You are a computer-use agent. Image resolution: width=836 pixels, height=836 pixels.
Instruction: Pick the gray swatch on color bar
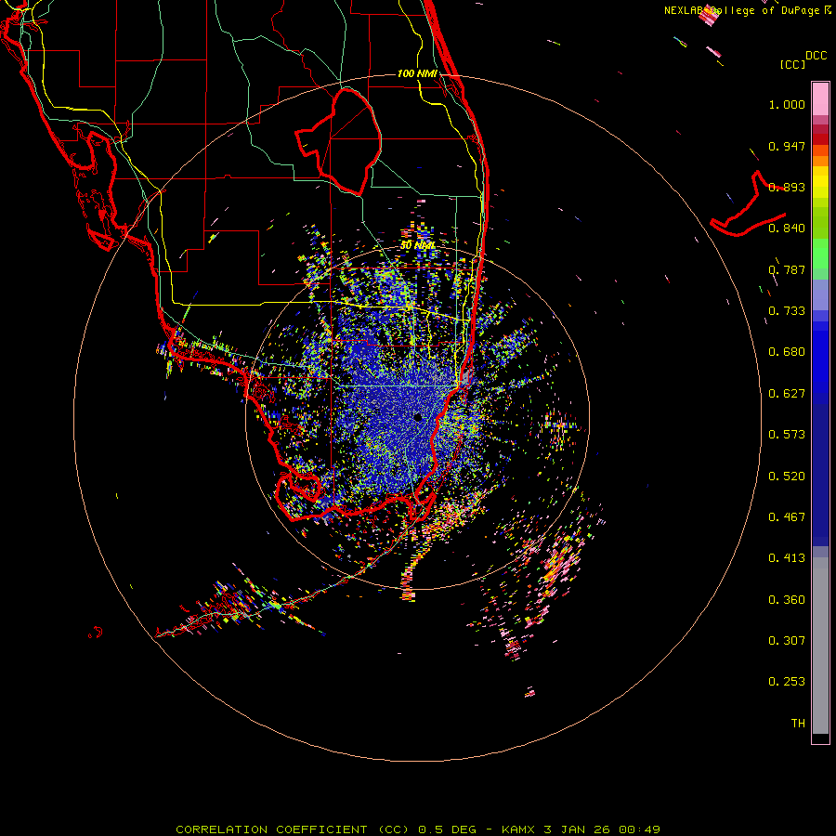[820, 646]
